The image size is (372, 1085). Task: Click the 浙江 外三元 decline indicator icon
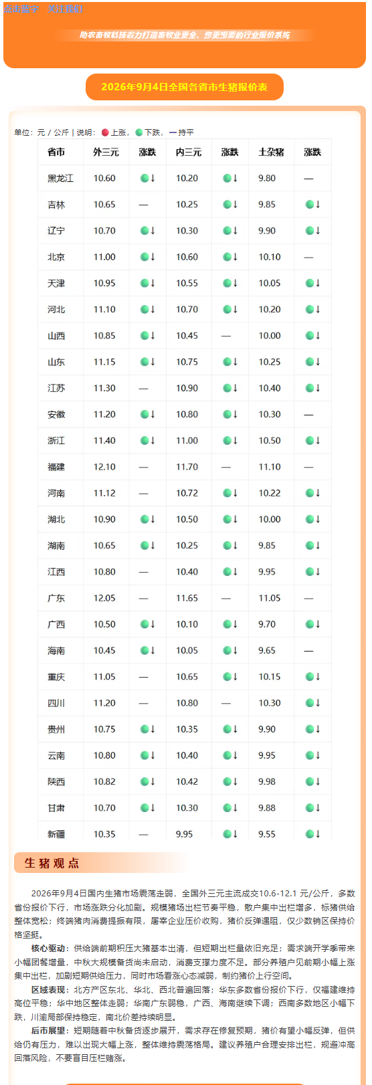147,441
